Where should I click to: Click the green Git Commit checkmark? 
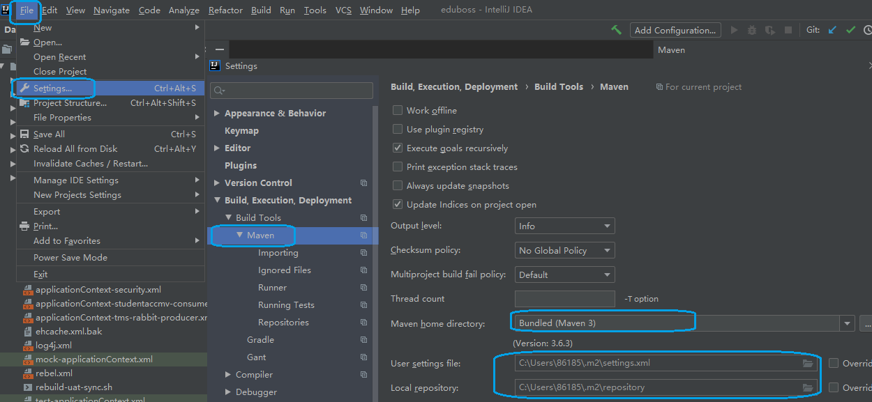point(850,30)
